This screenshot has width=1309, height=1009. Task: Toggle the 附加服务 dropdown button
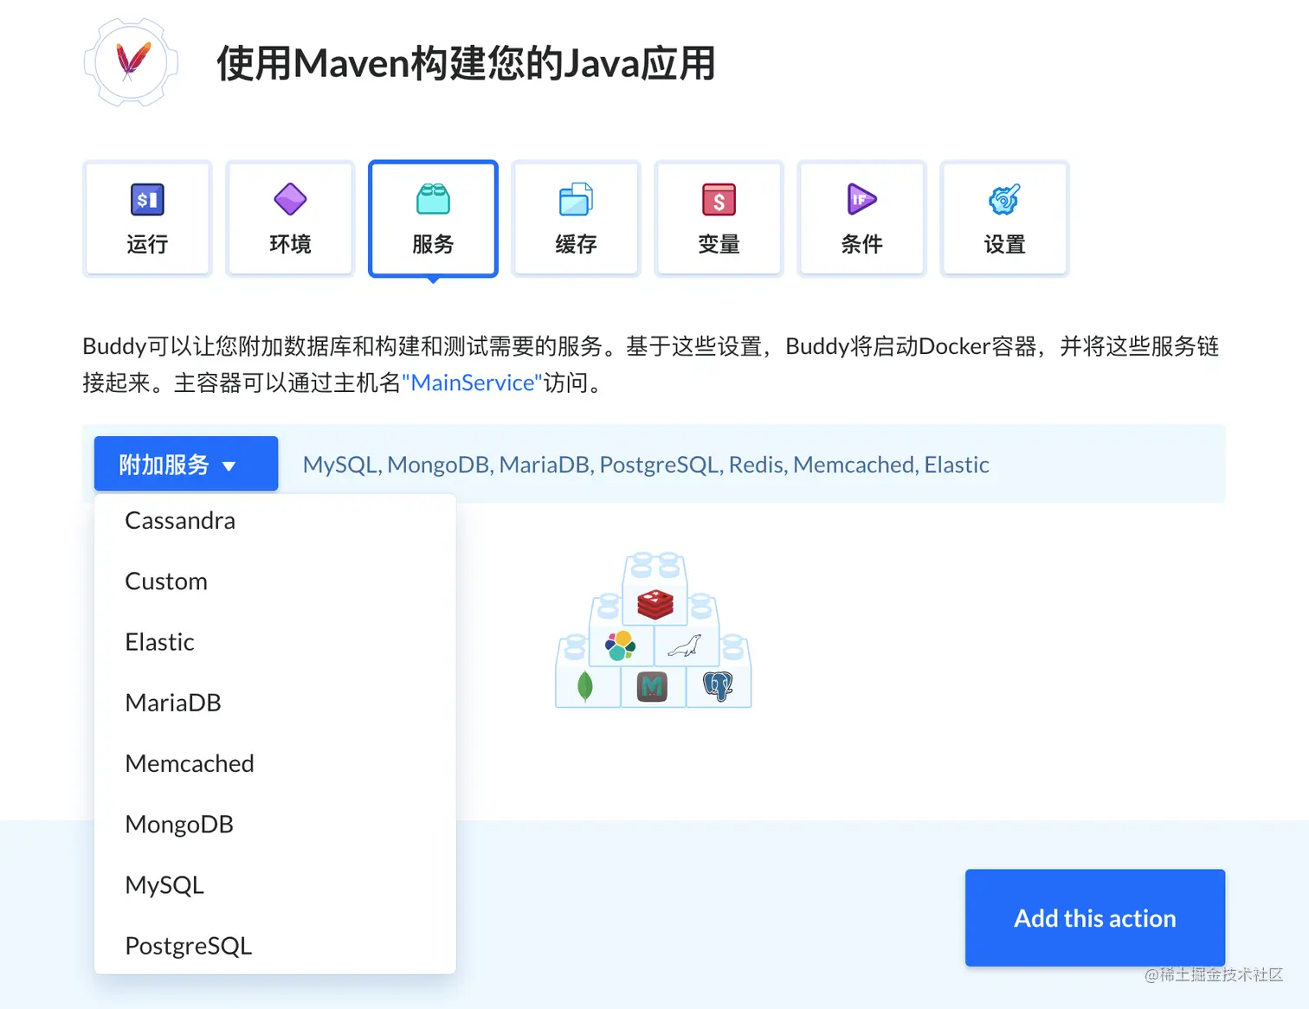(186, 464)
